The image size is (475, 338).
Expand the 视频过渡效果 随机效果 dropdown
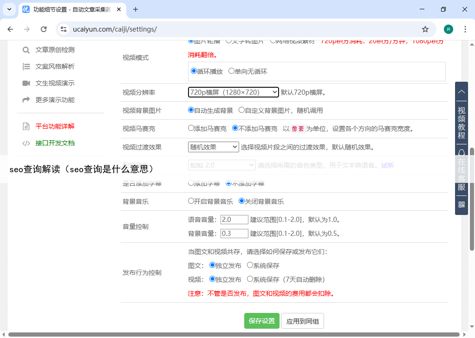(x=213, y=147)
